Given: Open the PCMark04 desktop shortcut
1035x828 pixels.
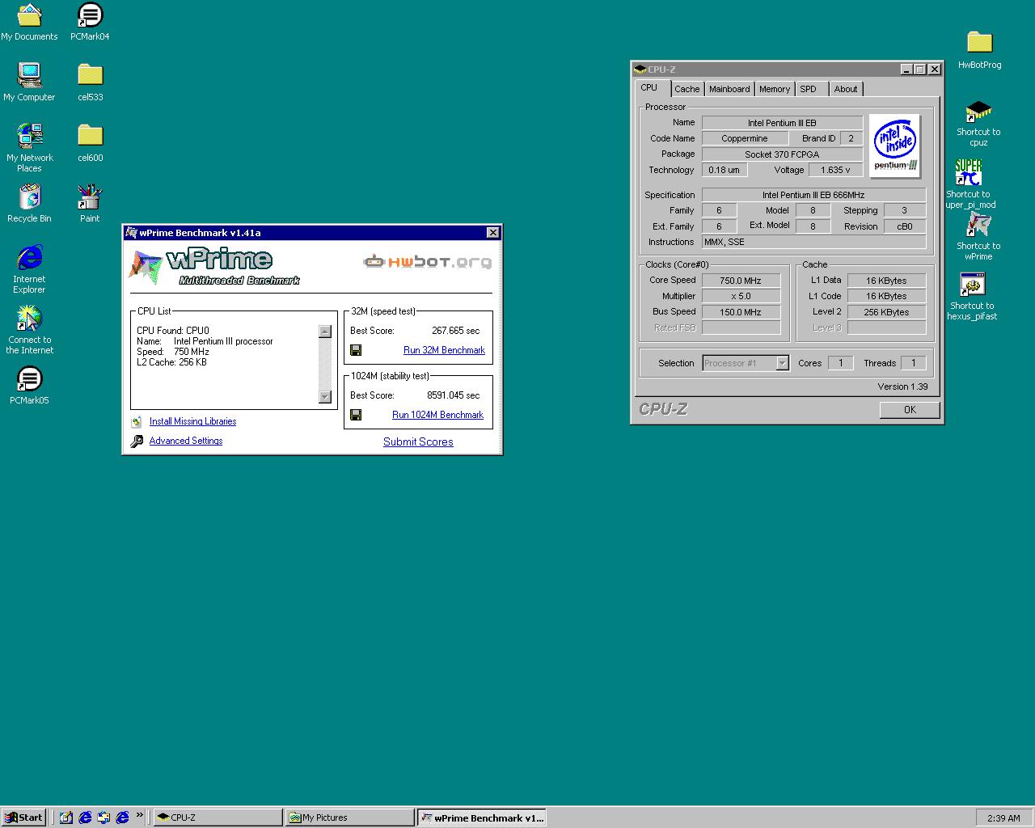Looking at the screenshot, I should [x=90, y=22].
